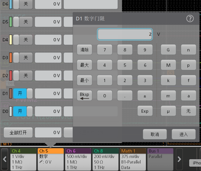Tap the plus-minus sign key
This screenshot has width=201, height=171.
[x=145, y=96]
